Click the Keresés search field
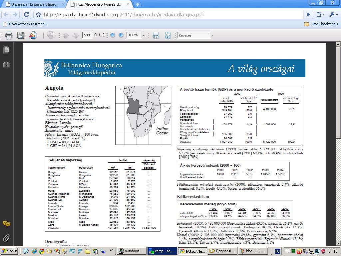The height and width of the screenshot is (256, 341). point(194,35)
